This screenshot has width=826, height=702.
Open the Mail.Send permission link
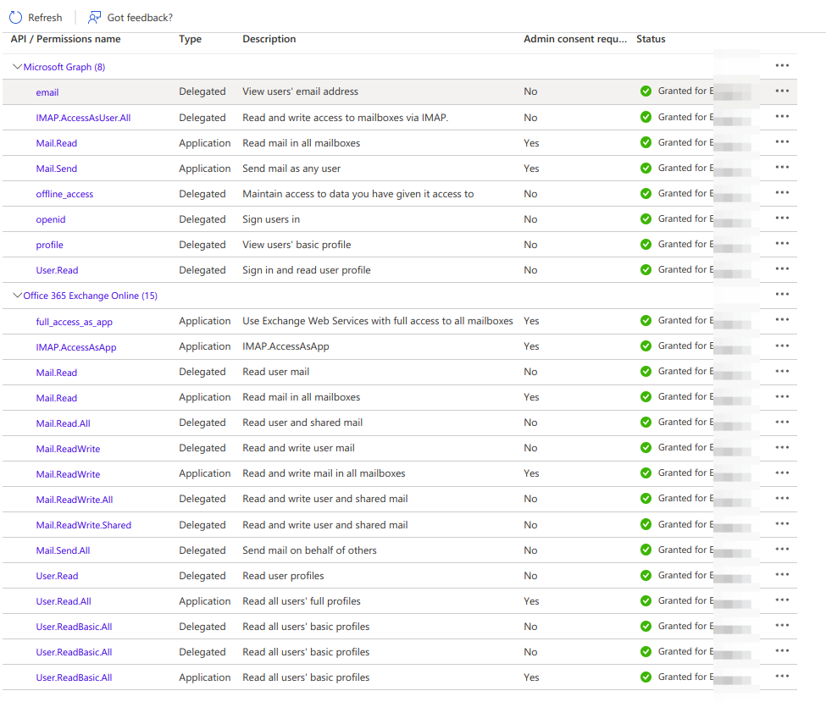point(57,169)
